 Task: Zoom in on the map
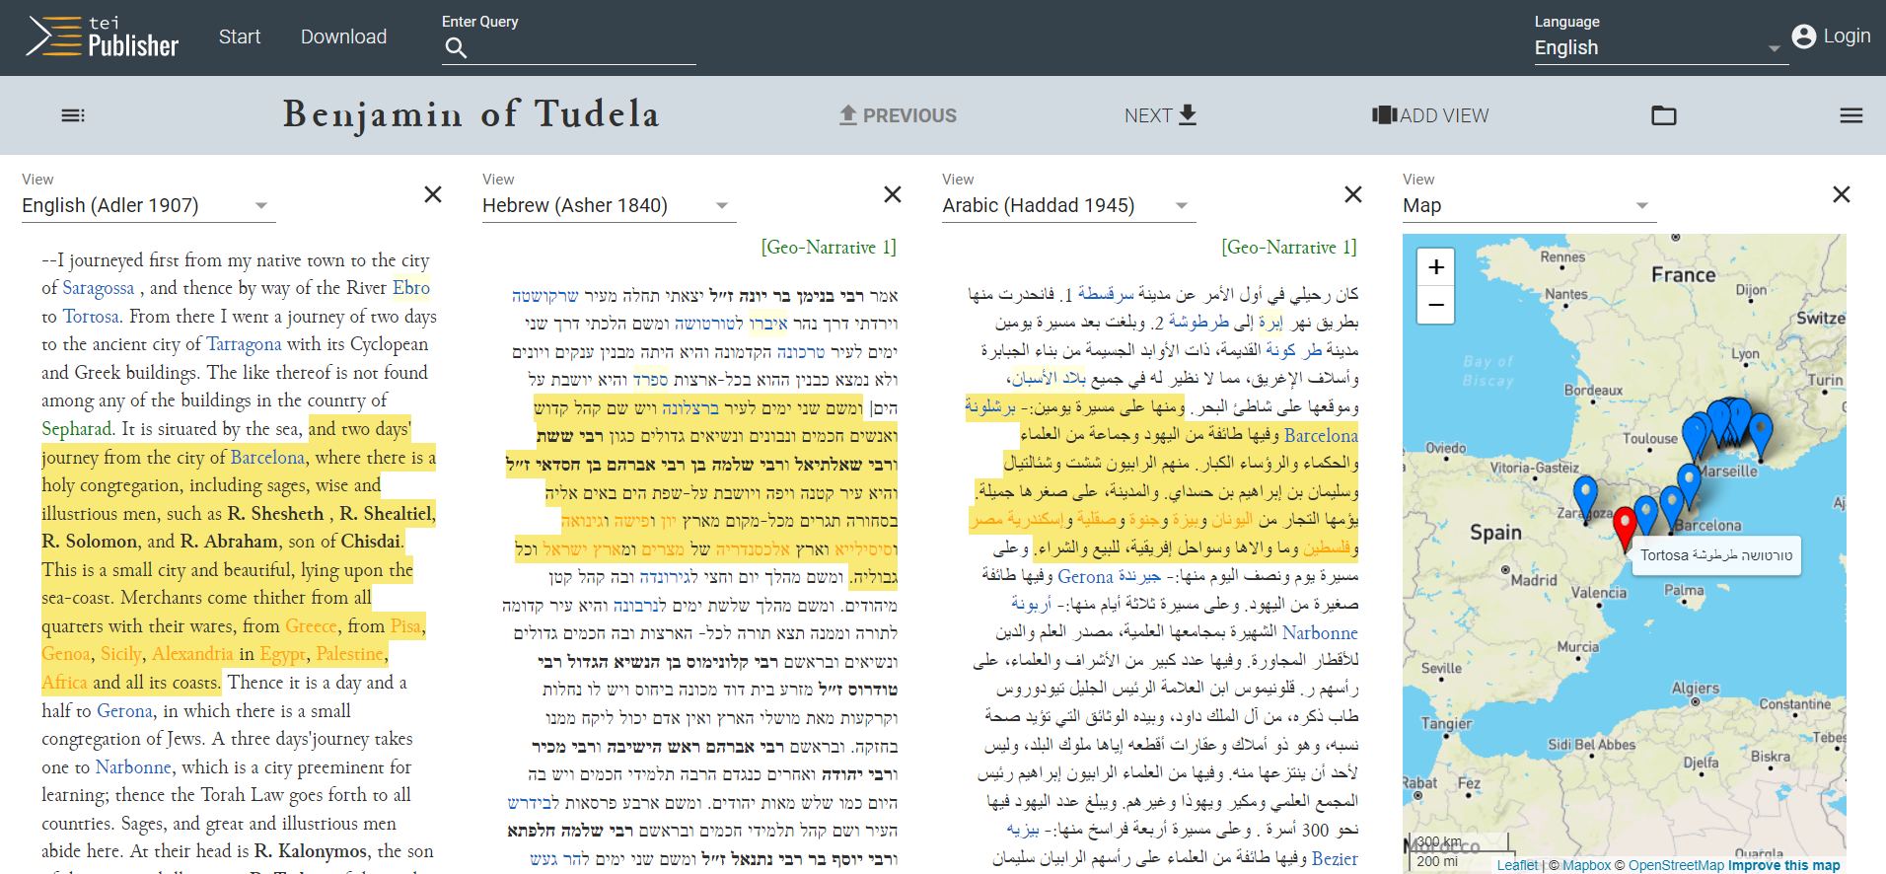pyautogui.click(x=1436, y=266)
